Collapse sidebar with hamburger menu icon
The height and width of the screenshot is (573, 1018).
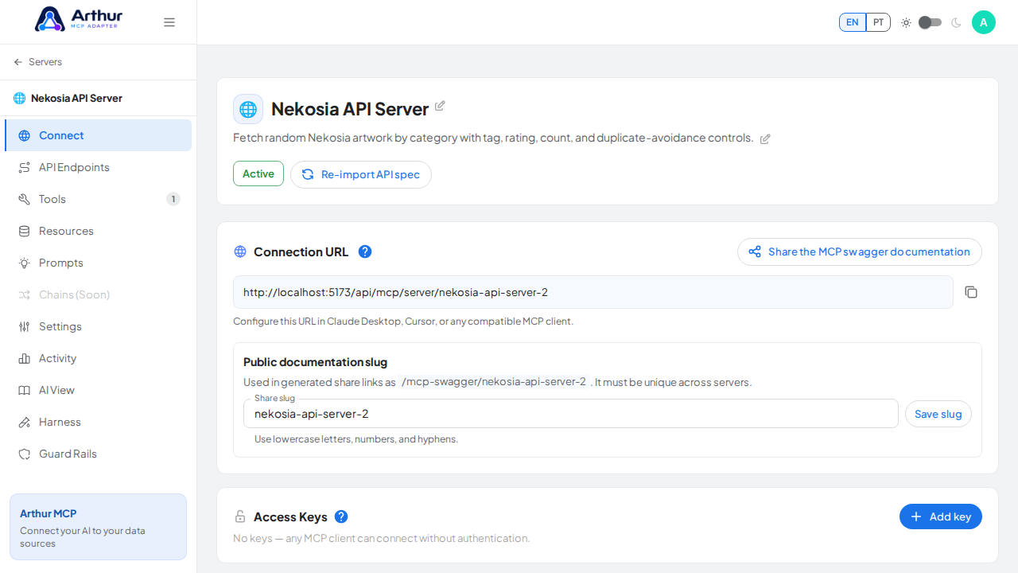(x=169, y=22)
